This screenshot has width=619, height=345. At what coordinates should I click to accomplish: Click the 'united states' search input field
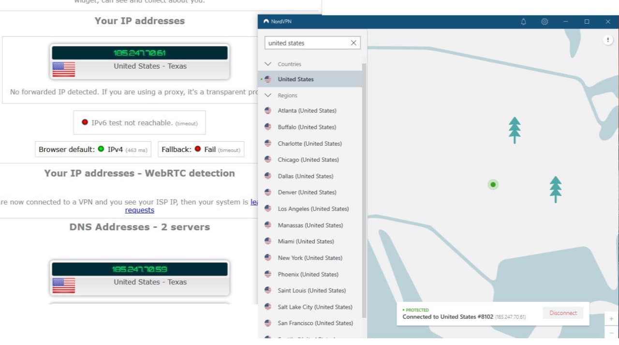click(x=307, y=43)
